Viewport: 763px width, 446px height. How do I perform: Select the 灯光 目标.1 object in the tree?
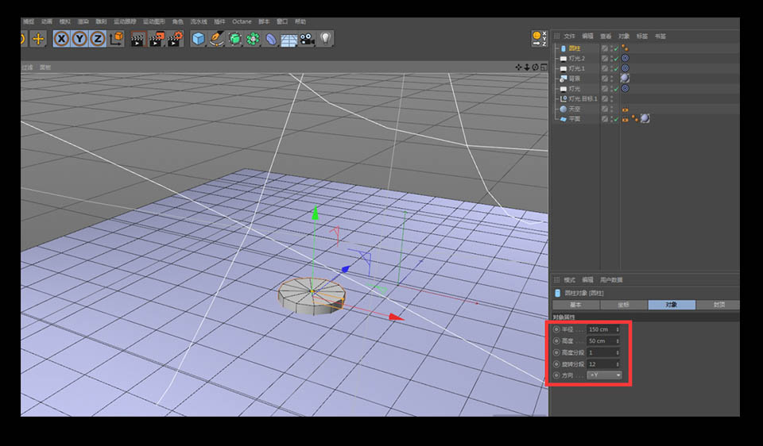(x=583, y=98)
